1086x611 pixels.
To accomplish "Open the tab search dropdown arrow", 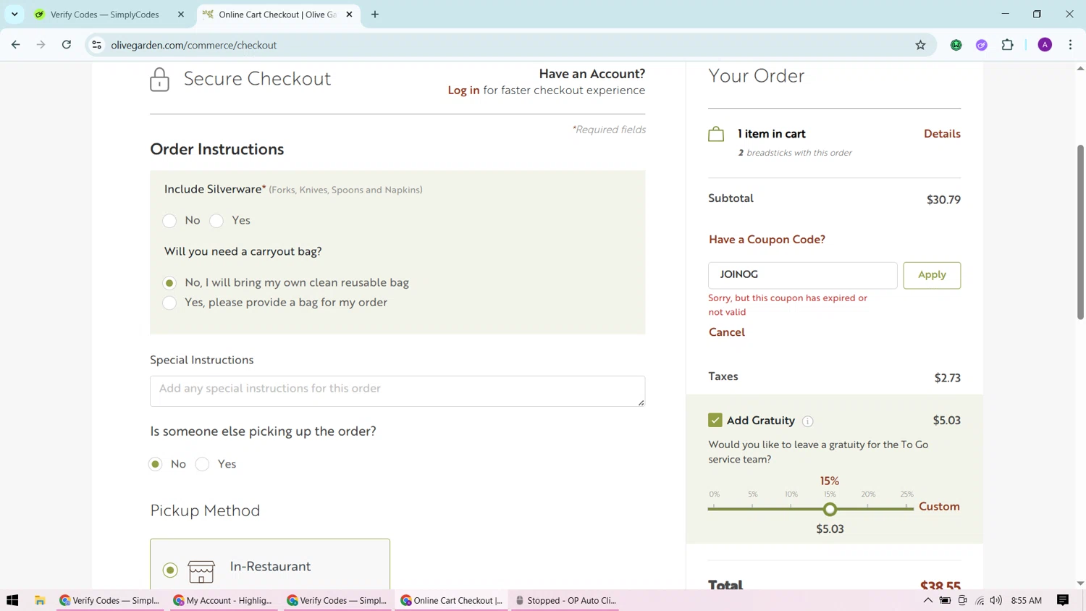I will [14, 14].
